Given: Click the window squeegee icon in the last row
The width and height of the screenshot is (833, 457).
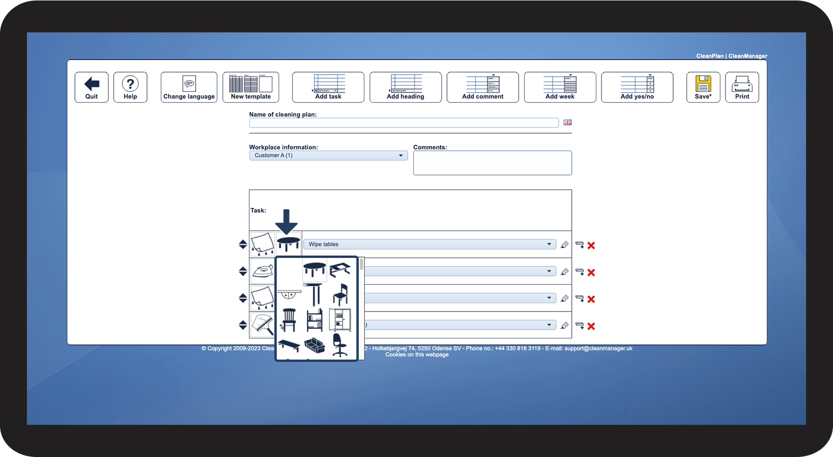Looking at the screenshot, I should 262,325.
